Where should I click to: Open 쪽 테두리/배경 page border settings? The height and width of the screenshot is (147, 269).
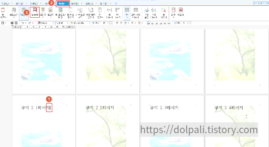tap(60, 13)
